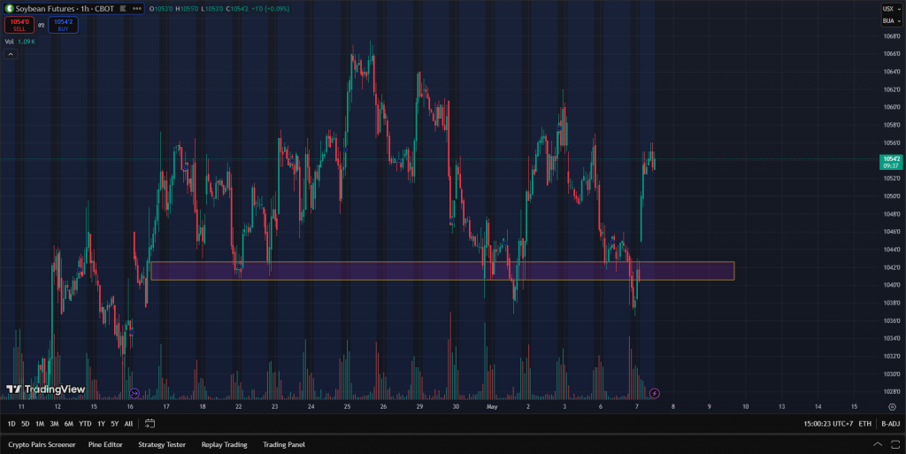Toggle the B-ADJ back-adjustment option
Screen dimensions: 906x454
click(890, 424)
